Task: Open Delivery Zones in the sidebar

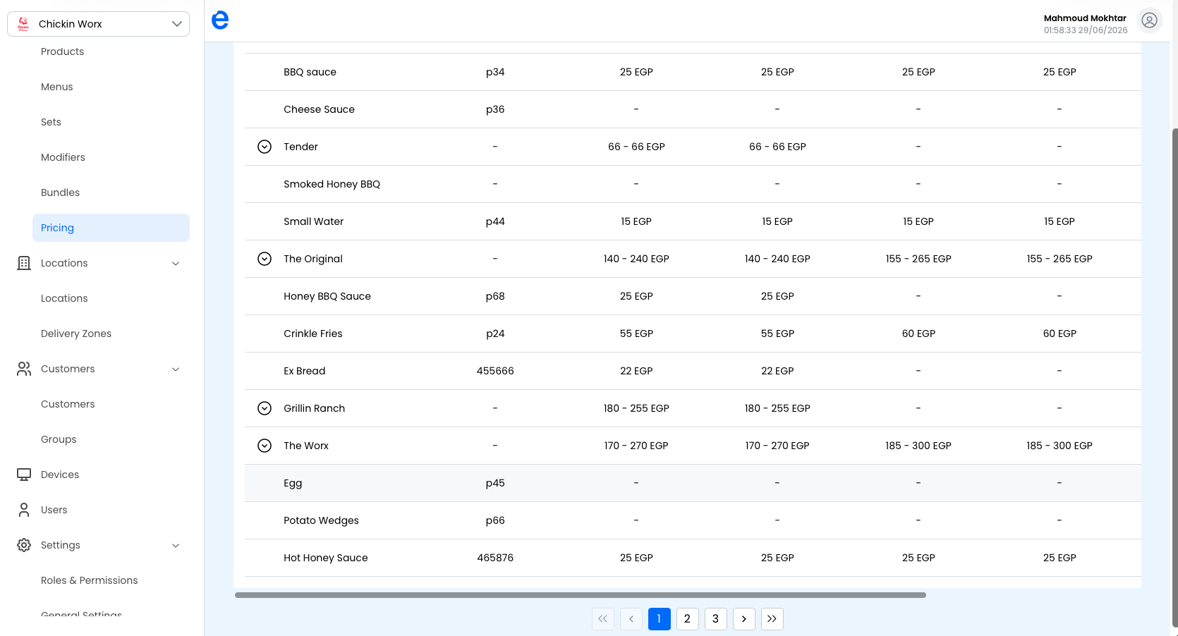Action: click(x=76, y=334)
